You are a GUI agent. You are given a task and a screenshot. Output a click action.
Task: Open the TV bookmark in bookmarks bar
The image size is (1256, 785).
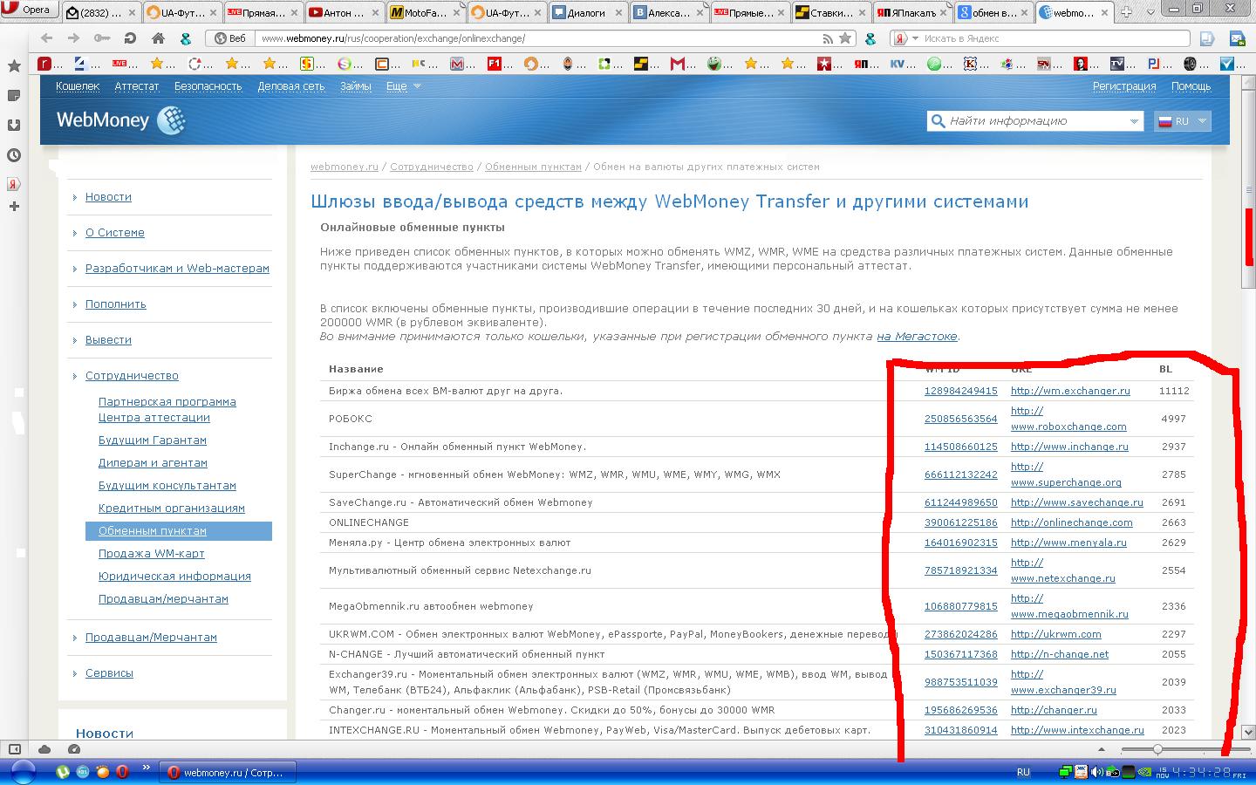pos(1116,64)
